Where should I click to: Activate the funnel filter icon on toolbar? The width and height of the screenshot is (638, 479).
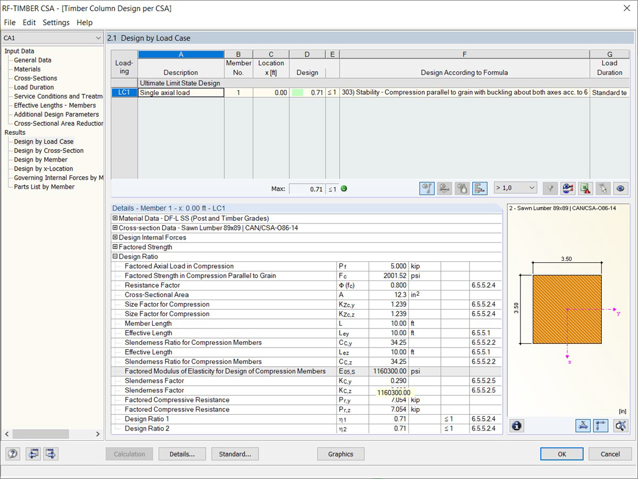pos(550,188)
